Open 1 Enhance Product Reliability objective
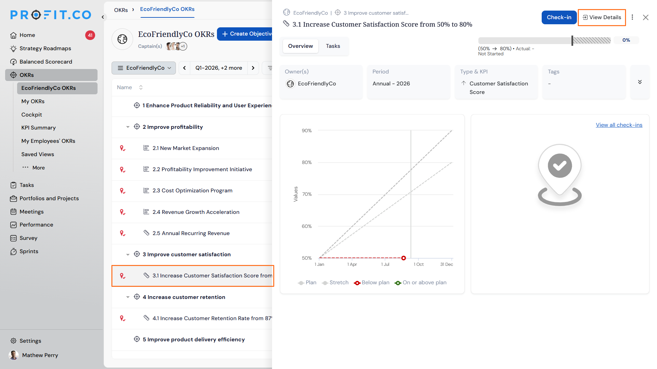657x369 pixels. [x=207, y=106]
